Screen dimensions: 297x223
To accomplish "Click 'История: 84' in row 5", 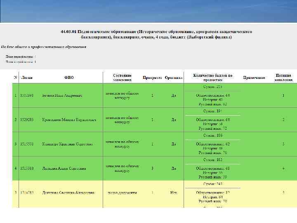I will click(x=212, y=197).
